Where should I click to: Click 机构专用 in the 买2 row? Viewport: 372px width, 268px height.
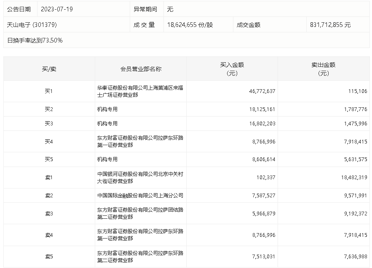[x=107, y=109]
